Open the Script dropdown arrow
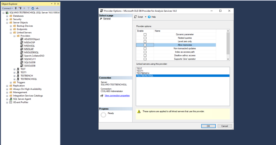The height and width of the screenshot is (145, 276). coord(146,17)
